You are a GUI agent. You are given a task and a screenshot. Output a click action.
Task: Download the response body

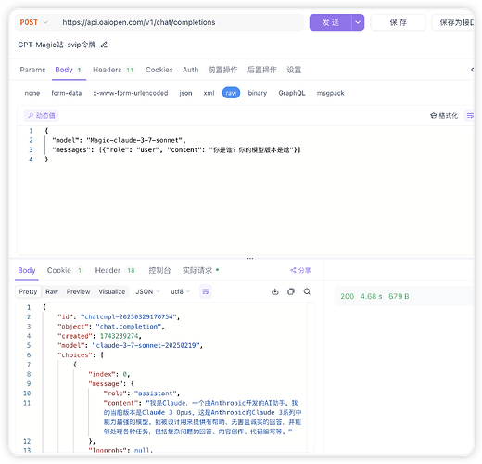coord(275,291)
